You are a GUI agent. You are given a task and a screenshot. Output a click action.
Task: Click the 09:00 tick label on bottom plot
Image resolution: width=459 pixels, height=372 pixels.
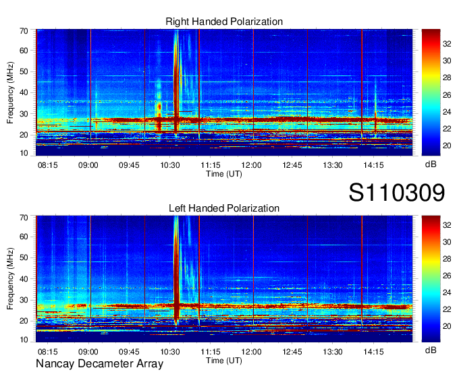tap(88, 352)
